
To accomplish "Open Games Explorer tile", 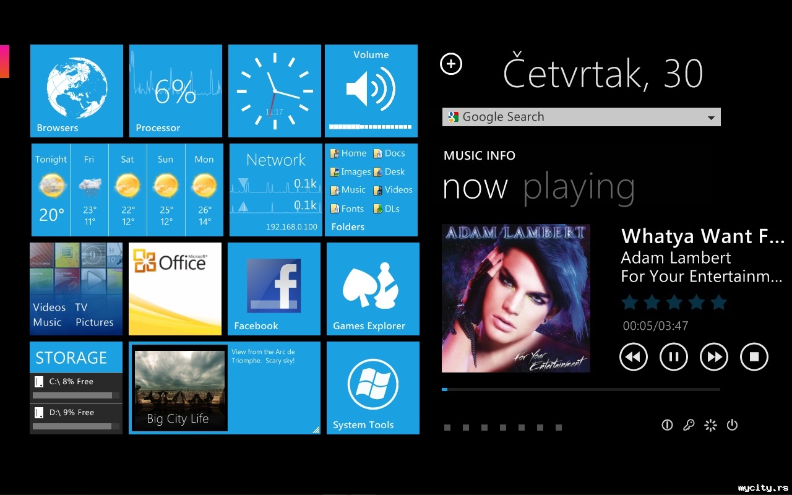I will point(373,289).
